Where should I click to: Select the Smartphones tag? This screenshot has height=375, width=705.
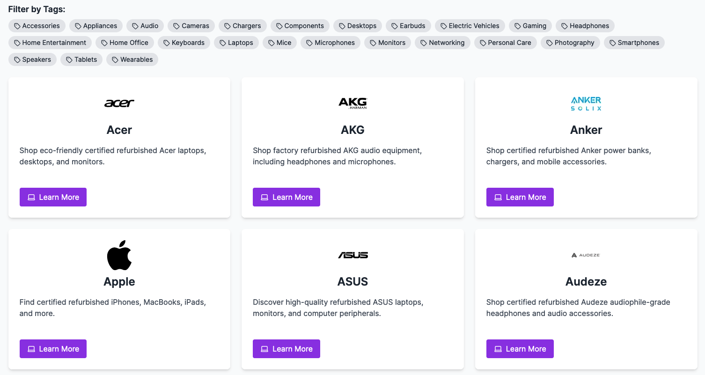click(634, 43)
